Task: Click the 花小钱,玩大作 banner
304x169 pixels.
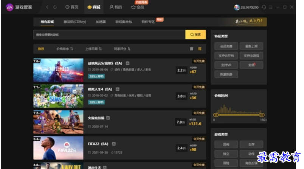Action: (249, 21)
